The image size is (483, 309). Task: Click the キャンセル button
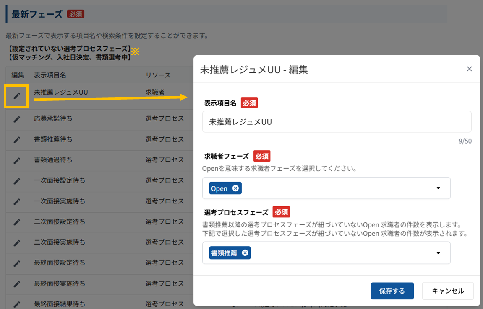pos(448,291)
